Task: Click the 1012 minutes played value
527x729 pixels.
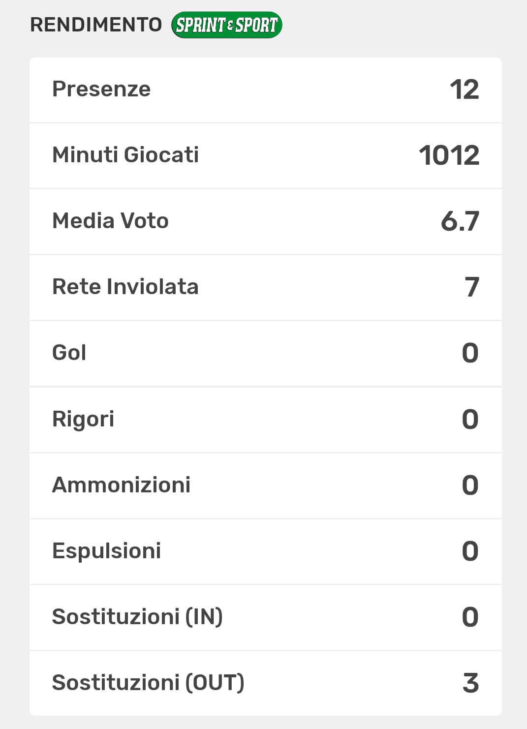Action: [x=449, y=155]
